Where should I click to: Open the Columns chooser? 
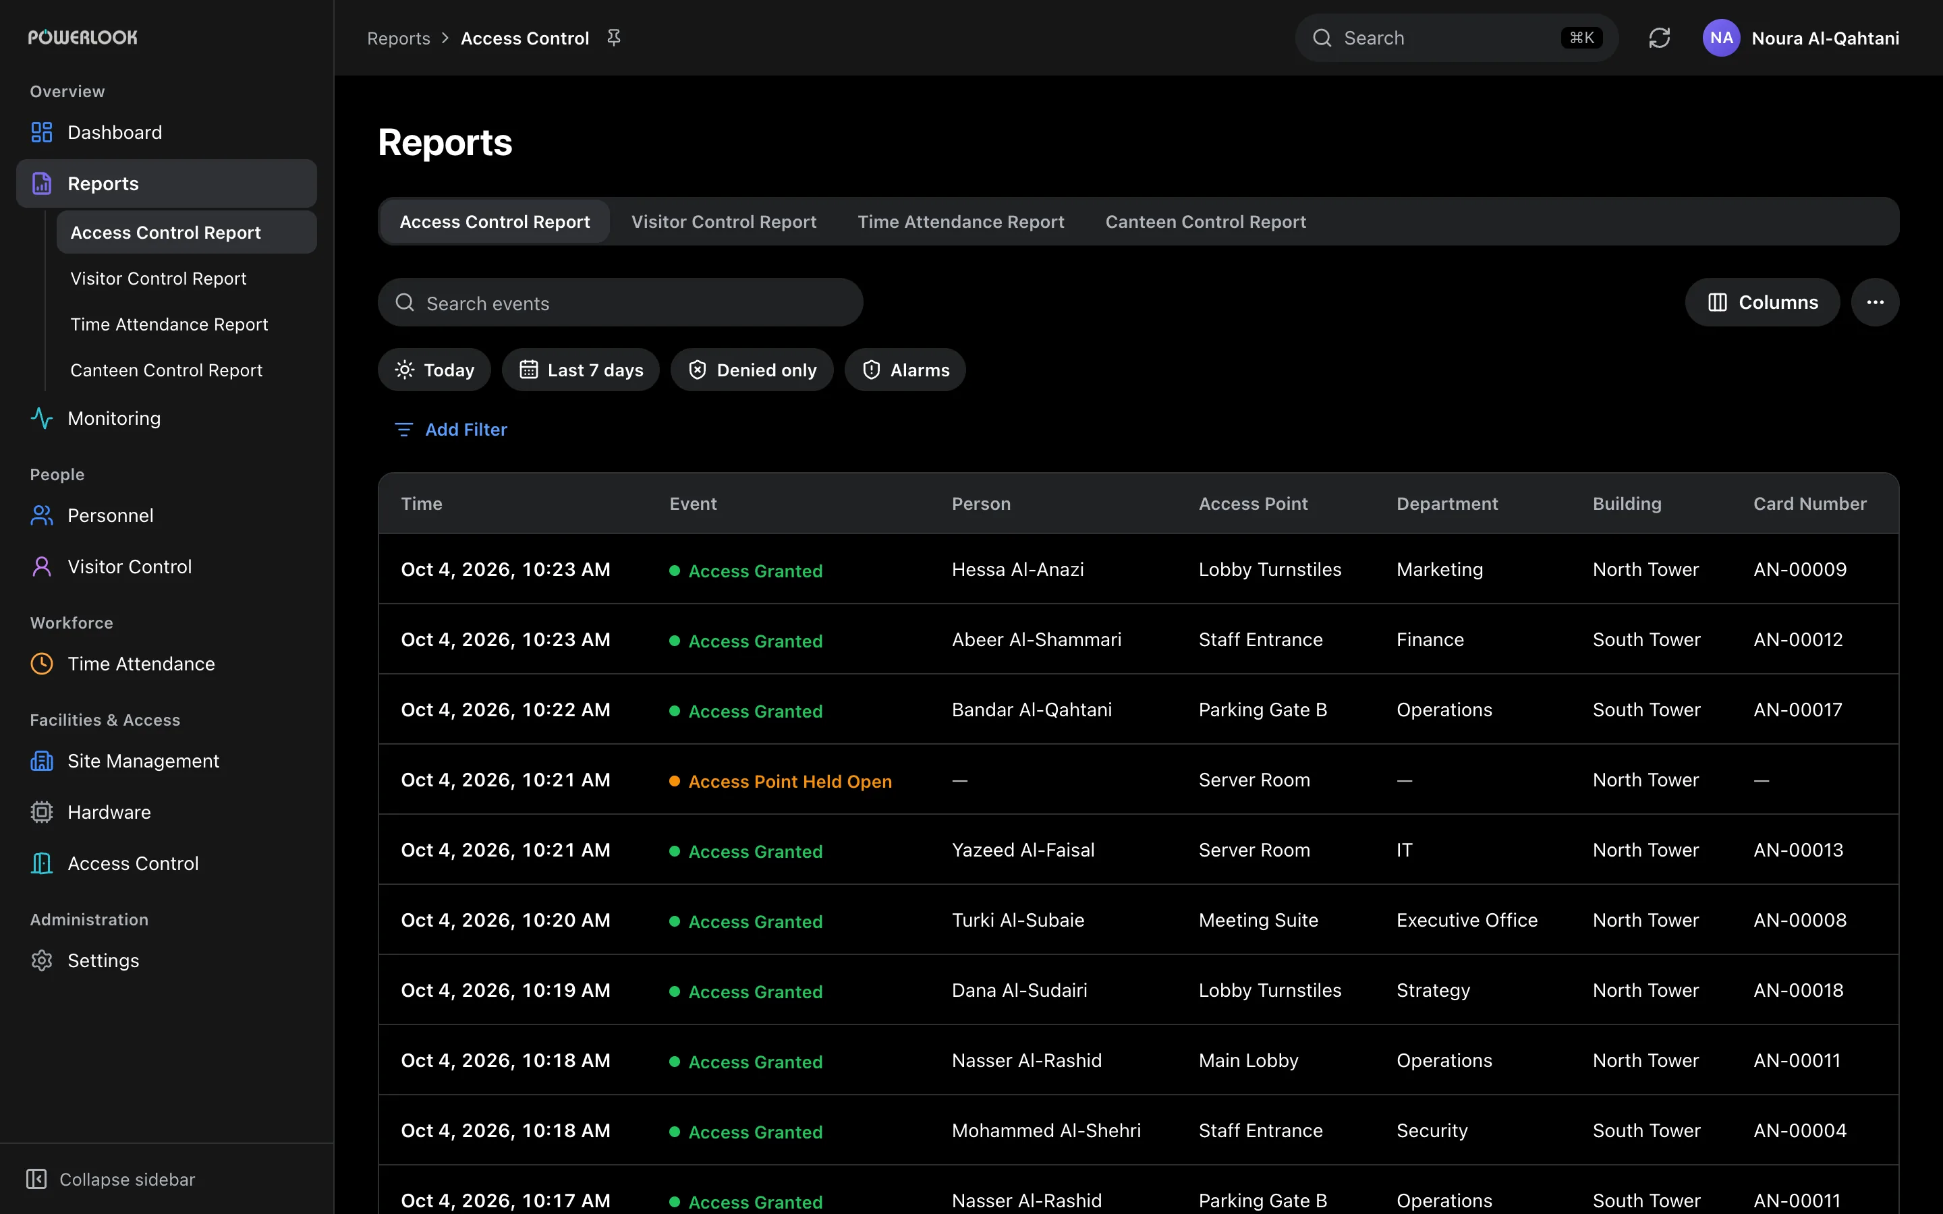tap(1762, 303)
